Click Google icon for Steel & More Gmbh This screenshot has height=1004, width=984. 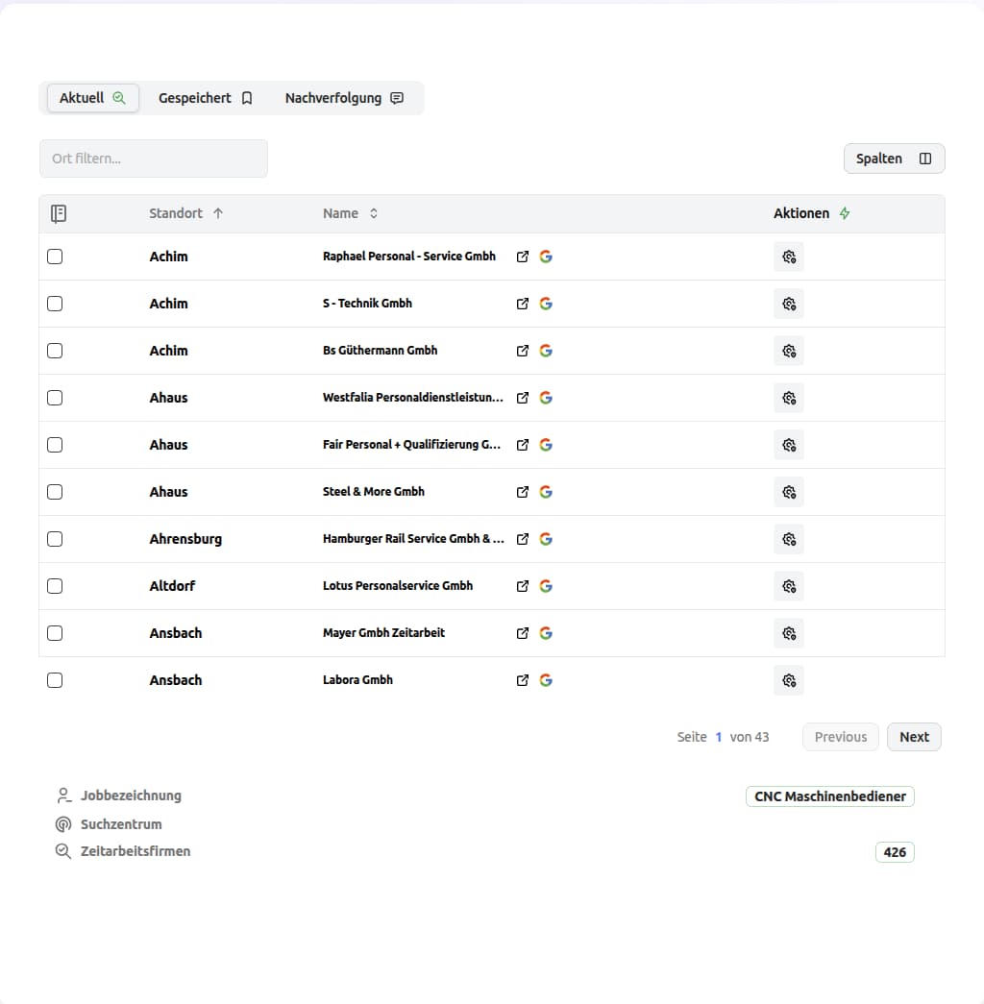coord(546,492)
